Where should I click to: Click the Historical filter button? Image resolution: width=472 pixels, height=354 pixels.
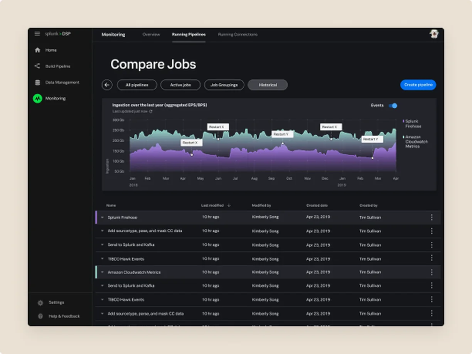click(x=268, y=85)
